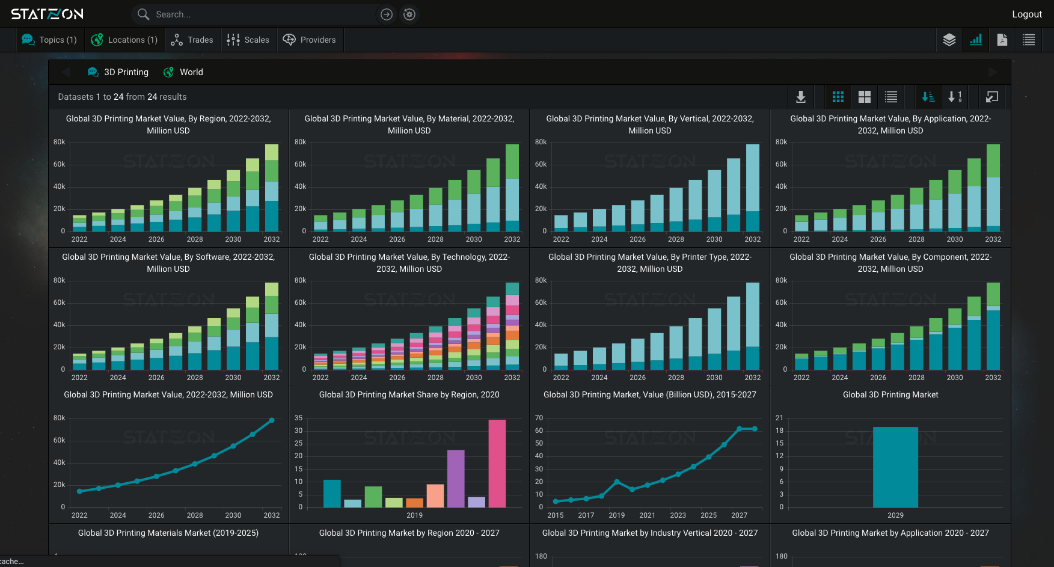Go to next page with right arrow
The height and width of the screenshot is (567, 1054).
[x=993, y=72]
